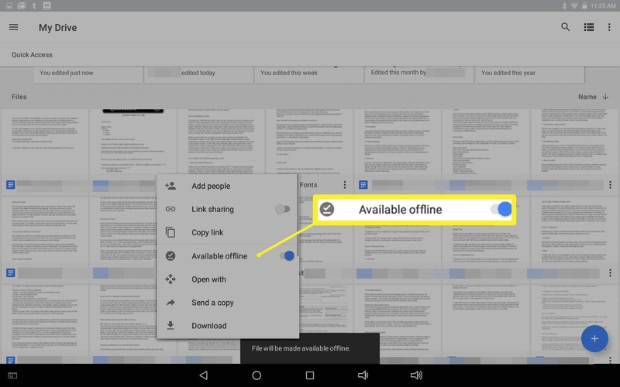Tap the blue plus create button

(x=594, y=339)
